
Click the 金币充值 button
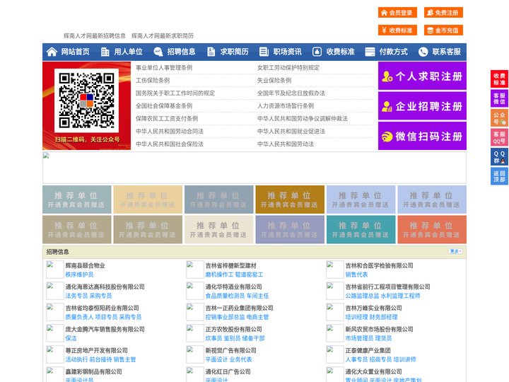pos(443,30)
